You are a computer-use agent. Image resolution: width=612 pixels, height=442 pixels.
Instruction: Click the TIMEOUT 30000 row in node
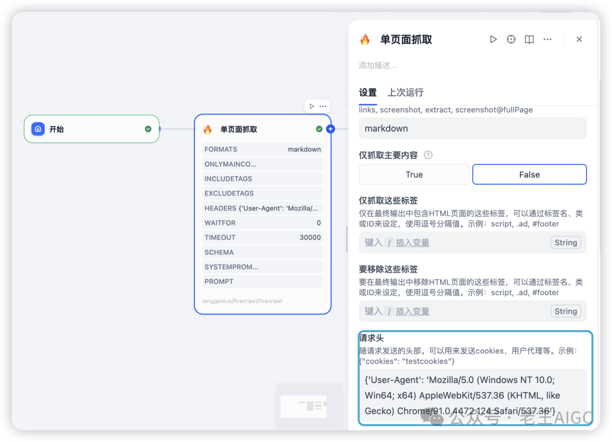coord(262,237)
